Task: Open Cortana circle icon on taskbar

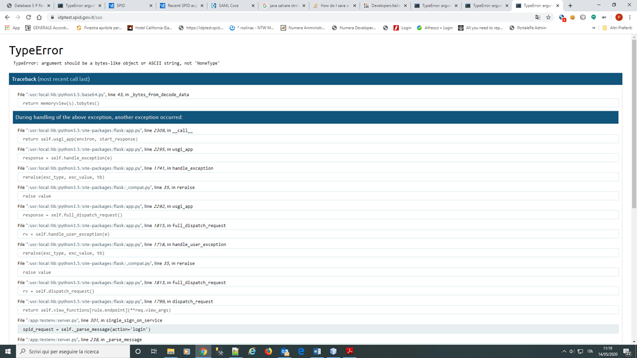Action: 138,351
